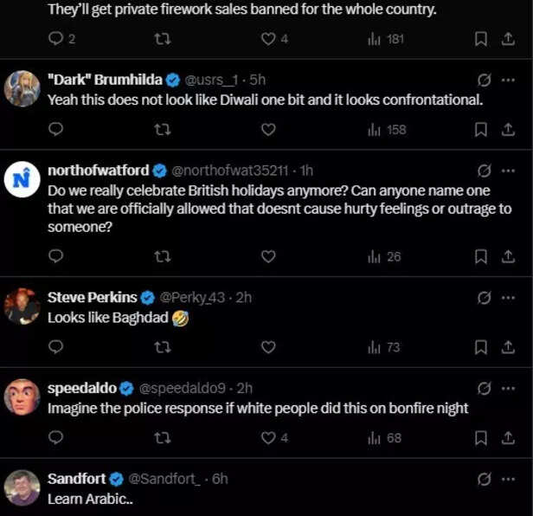This screenshot has height=516, width=533.
Task: Expand more options on Steve Perkins' tweet
Action: pyautogui.click(x=509, y=298)
